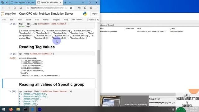The width and height of the screenshot is (199, 112).
Task: Click the address bar URL field
Action: pos(47,8)
